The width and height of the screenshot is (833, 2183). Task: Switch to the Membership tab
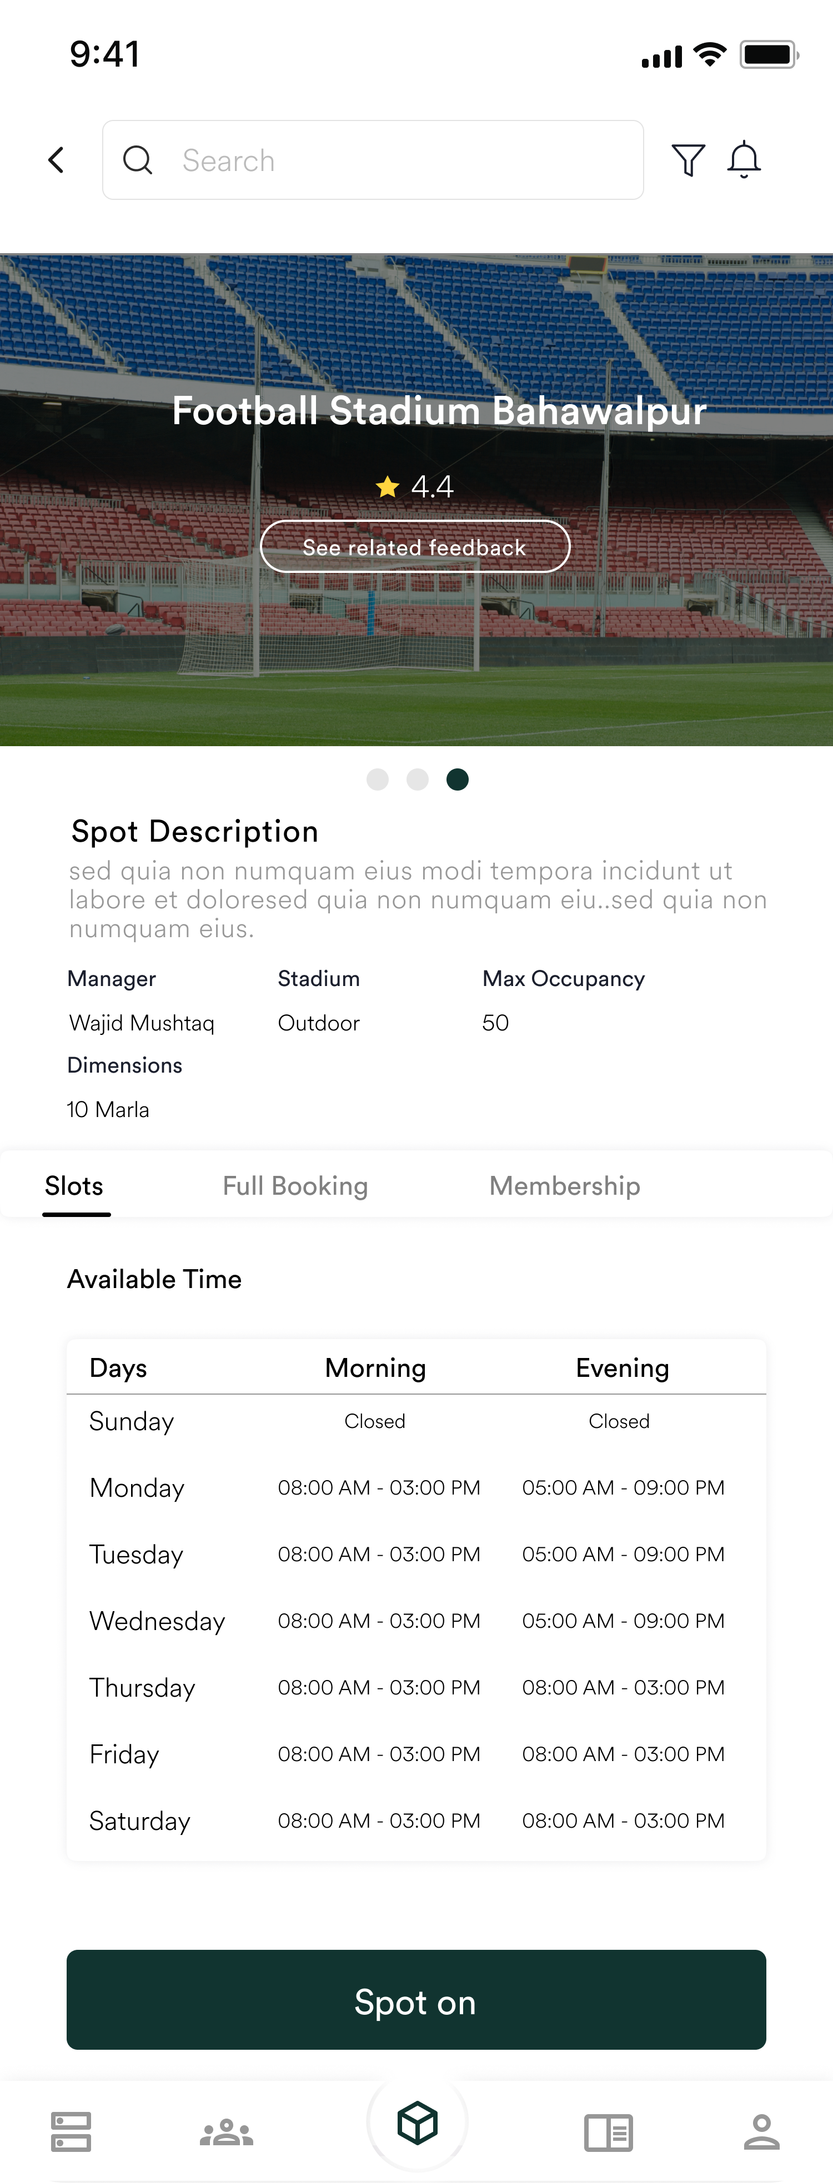[564, 1185]
